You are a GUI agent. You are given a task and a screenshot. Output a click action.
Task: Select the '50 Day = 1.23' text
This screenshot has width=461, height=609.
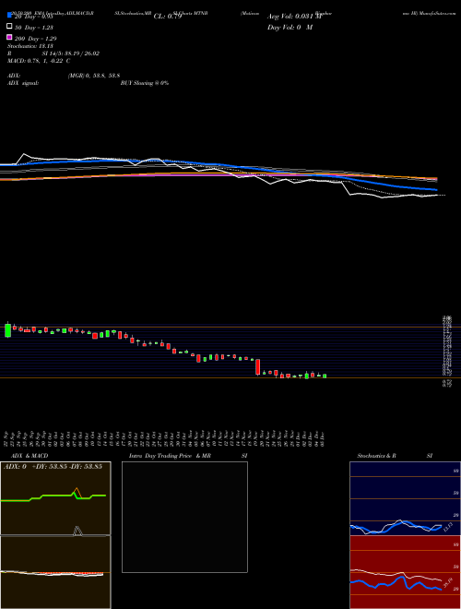pyautogui.click(x=34, y=28)
